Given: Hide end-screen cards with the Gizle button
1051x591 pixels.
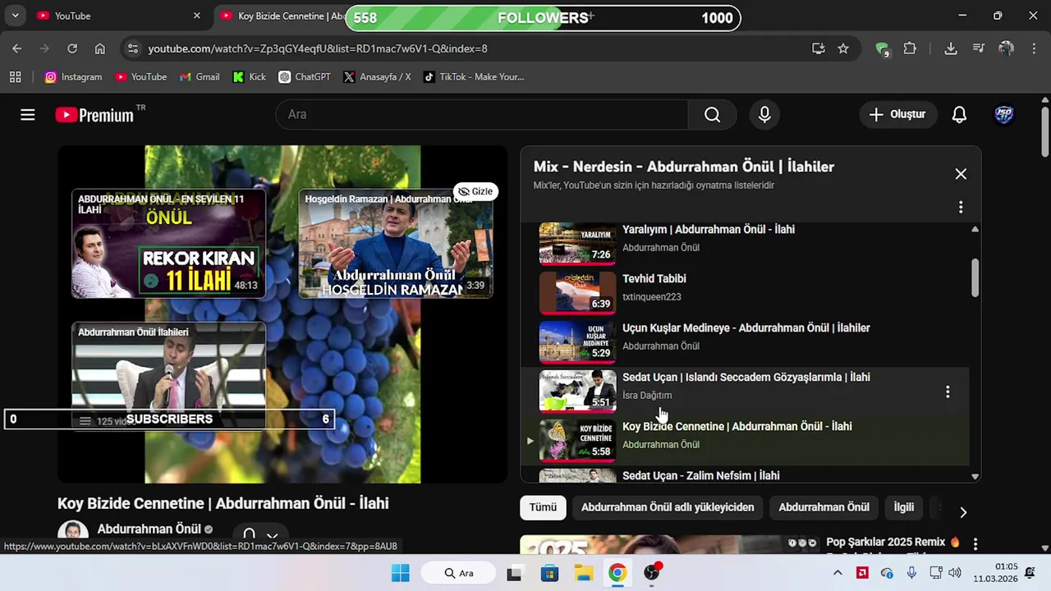Looking at the screenshot, I should coord(476,191).
